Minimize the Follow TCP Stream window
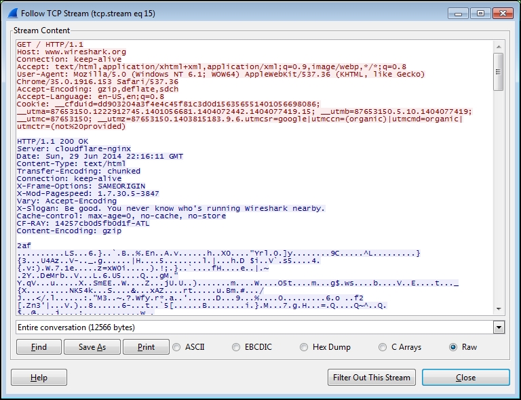Image resolution: width=521 pixels, height=400 pixels. pyautogui.click(x=458, y=14)
